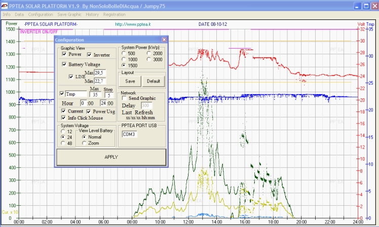Toggle the LINE checkbox
The image size is (379, 227).
point(71,77)
